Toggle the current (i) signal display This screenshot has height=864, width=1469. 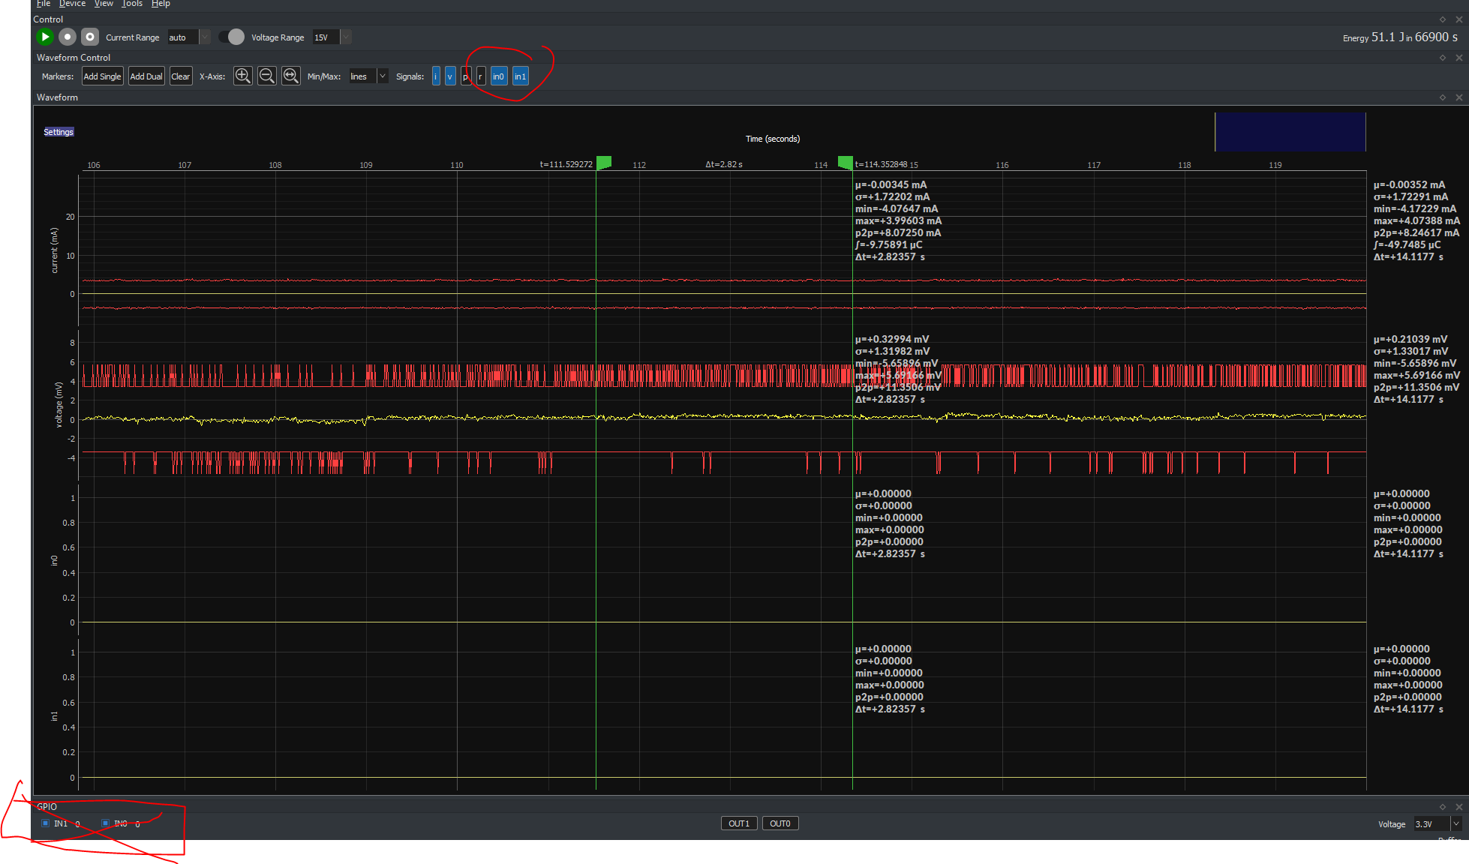[x=435, y=76]
